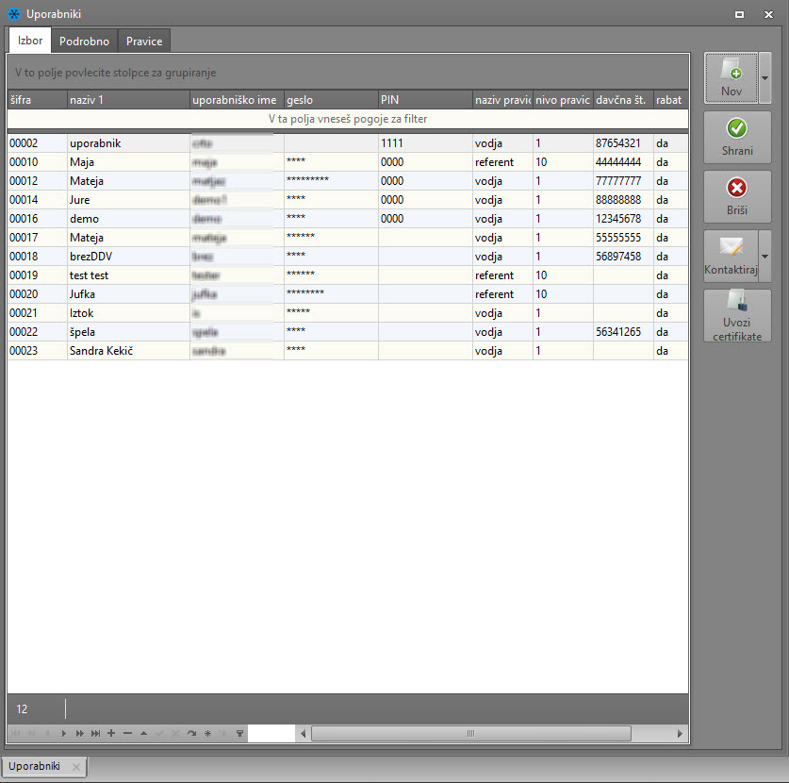Click the rabat column header
Viewport: 789px width, 783px height.
point(671,100)
